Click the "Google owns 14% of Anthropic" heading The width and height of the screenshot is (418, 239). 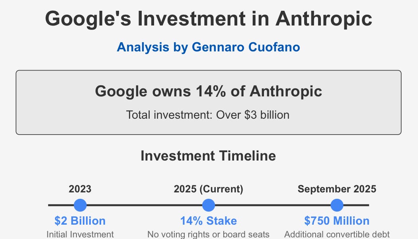pyautogui.click(x=209, y=91)
